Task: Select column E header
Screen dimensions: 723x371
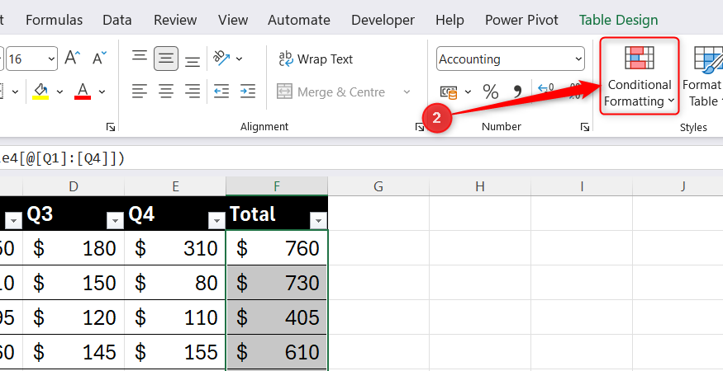Action: click(x=175, y=186)
